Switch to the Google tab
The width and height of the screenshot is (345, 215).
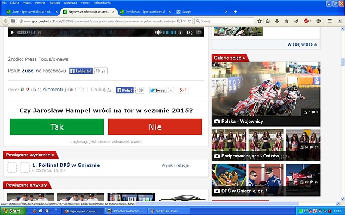pyautogui.click(x=202, y=12)
